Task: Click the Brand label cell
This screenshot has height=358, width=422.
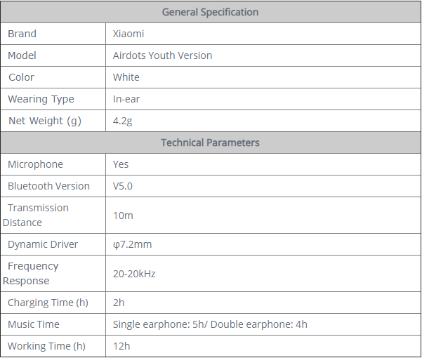Action: [x=53, y=34]
